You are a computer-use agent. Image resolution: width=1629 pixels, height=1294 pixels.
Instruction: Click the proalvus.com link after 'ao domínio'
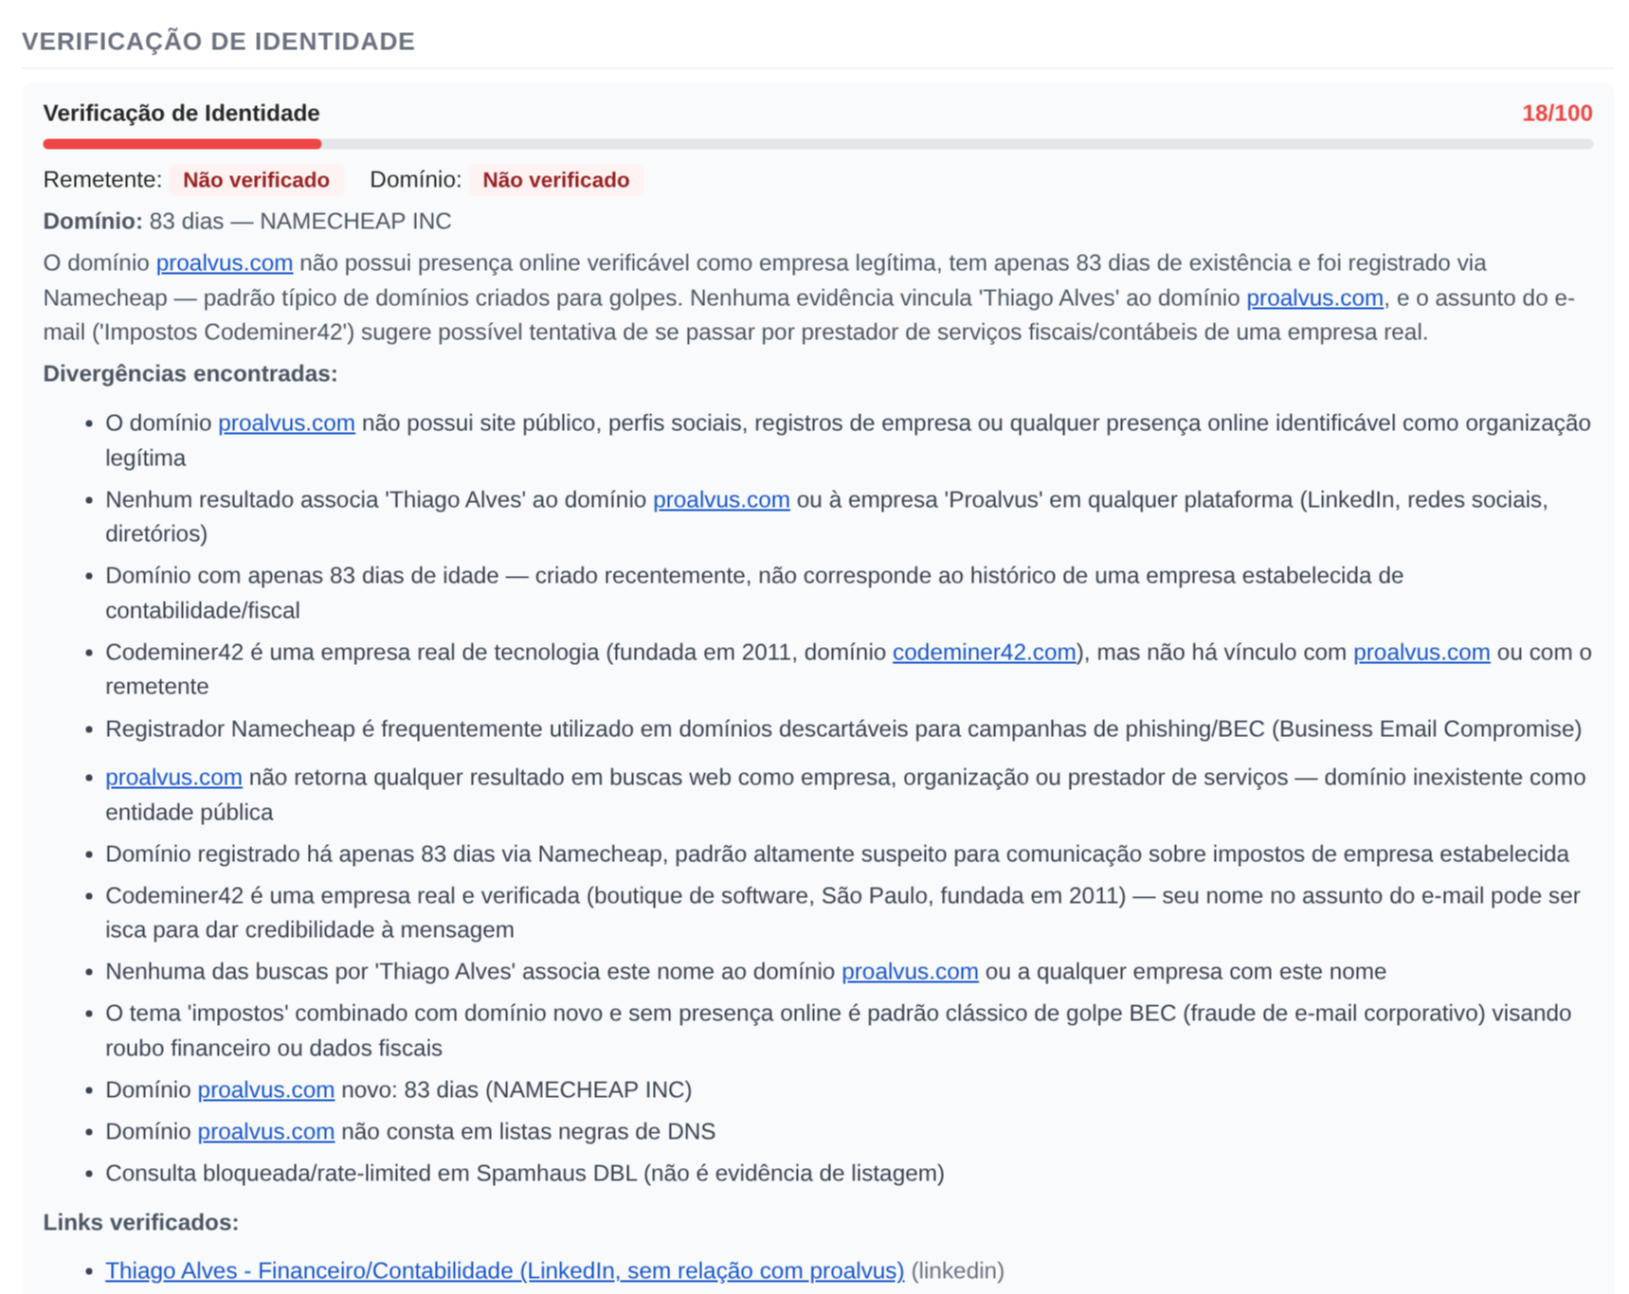click(x=1313, y=297)
